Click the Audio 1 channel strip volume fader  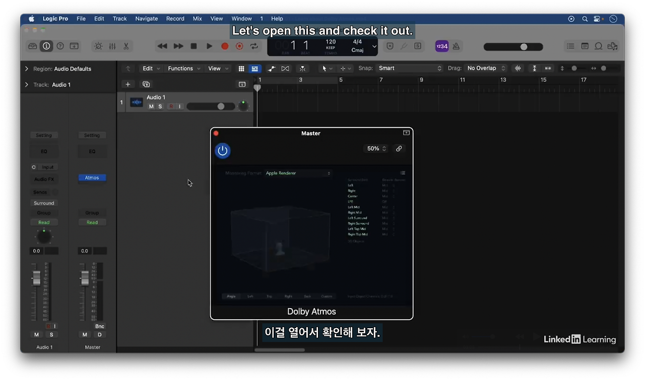pyautogui.click(x=36, y=278)
